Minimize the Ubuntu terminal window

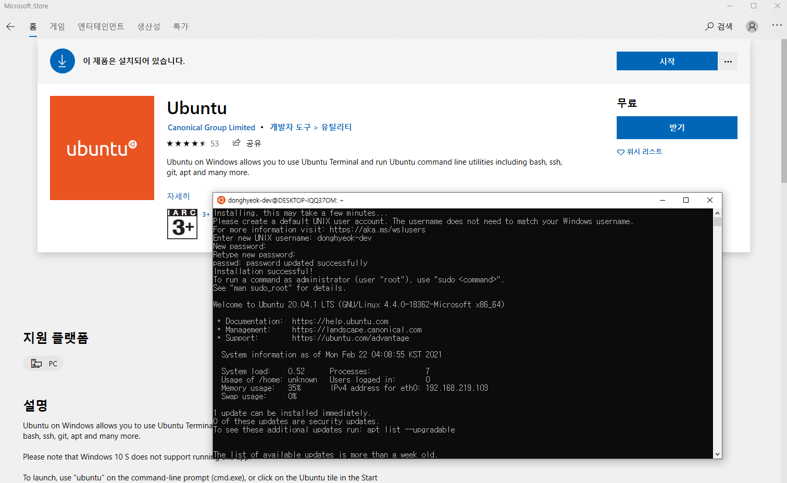click(663, 200)
